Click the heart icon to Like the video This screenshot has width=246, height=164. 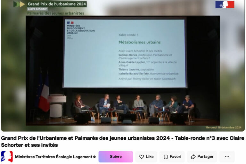coord(142,157)
